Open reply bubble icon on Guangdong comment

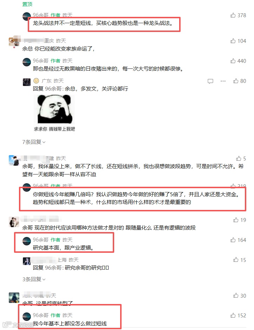(x=210, y=81)
